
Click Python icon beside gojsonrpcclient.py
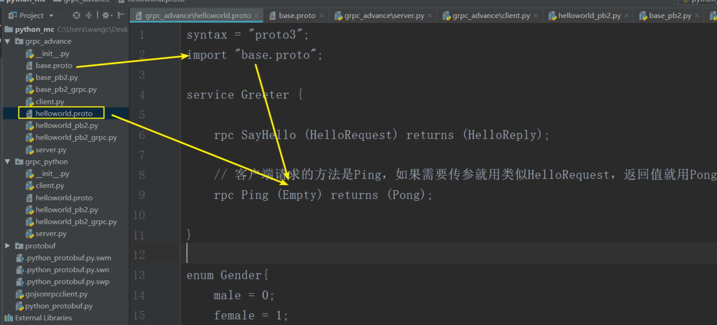pos(20,294)
